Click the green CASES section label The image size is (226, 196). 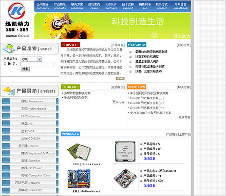(70, 87)
